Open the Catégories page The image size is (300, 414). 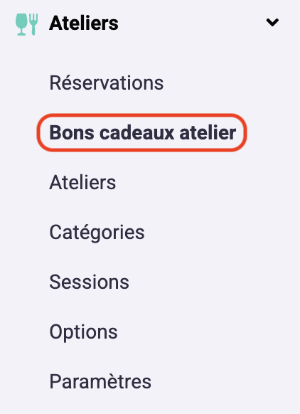97,233
